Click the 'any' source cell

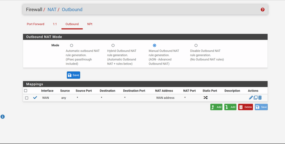coord(64,98)
